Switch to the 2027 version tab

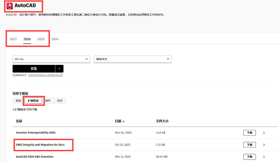point(13,39)
